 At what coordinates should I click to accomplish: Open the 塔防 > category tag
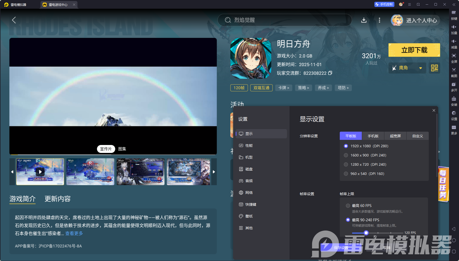[x=343, y=88]
